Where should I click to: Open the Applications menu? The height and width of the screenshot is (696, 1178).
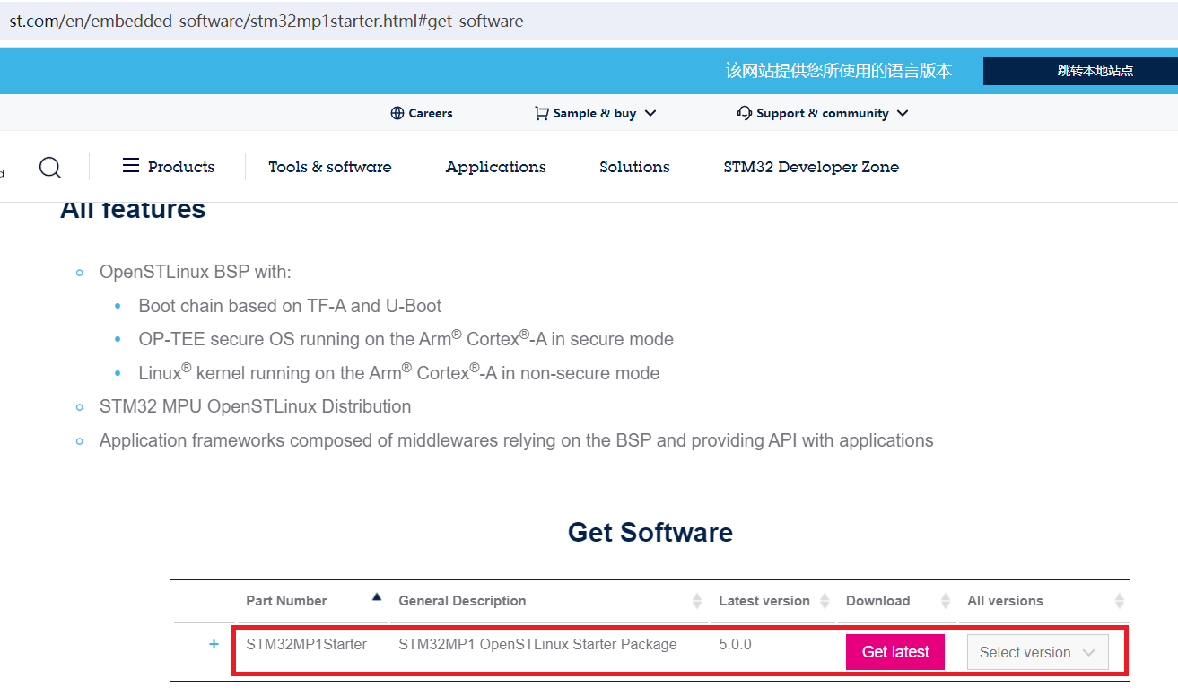click(x=495, y=167)
